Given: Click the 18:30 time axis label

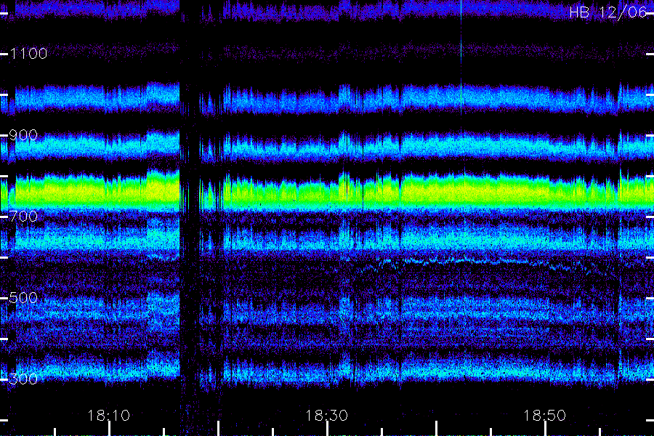Looking at the screenshot, I should (326, 416).
